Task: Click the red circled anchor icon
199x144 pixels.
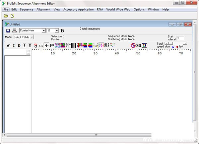Action: click(133, 45)
